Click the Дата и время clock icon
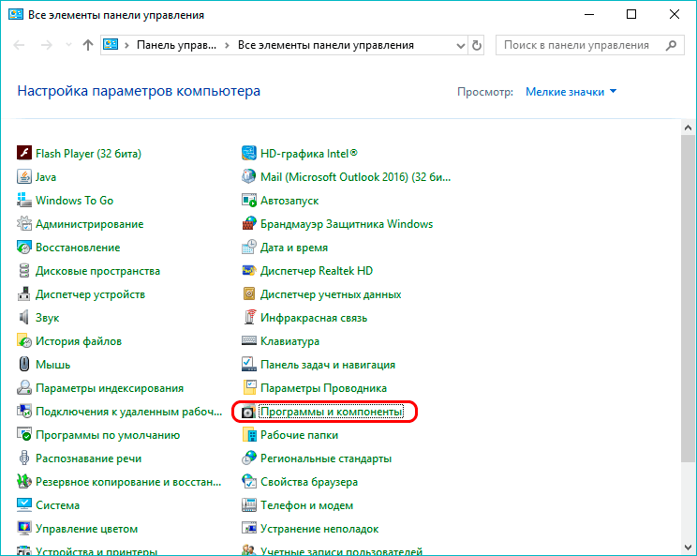Image resolution: width=697 pixels, height=556 pixels. tap(249, 247)
